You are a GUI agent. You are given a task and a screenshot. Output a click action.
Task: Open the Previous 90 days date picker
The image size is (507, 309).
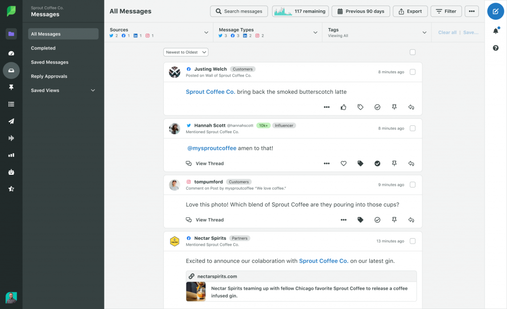pyautogui.click(x=361, y=11)
